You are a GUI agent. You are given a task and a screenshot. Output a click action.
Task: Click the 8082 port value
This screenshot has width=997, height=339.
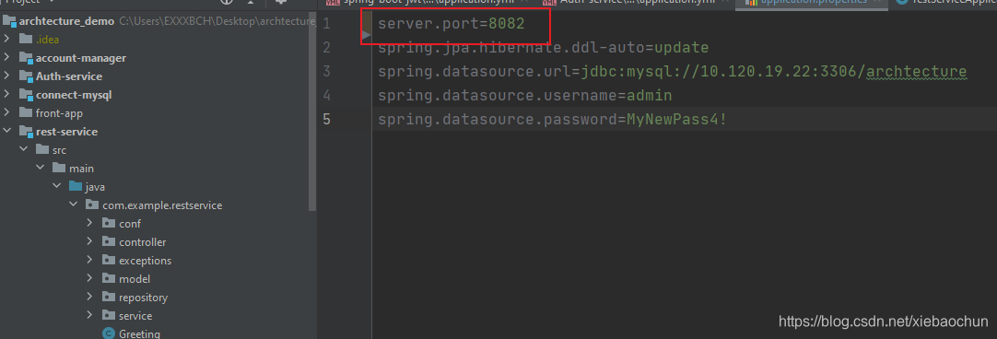click(507, 25)
